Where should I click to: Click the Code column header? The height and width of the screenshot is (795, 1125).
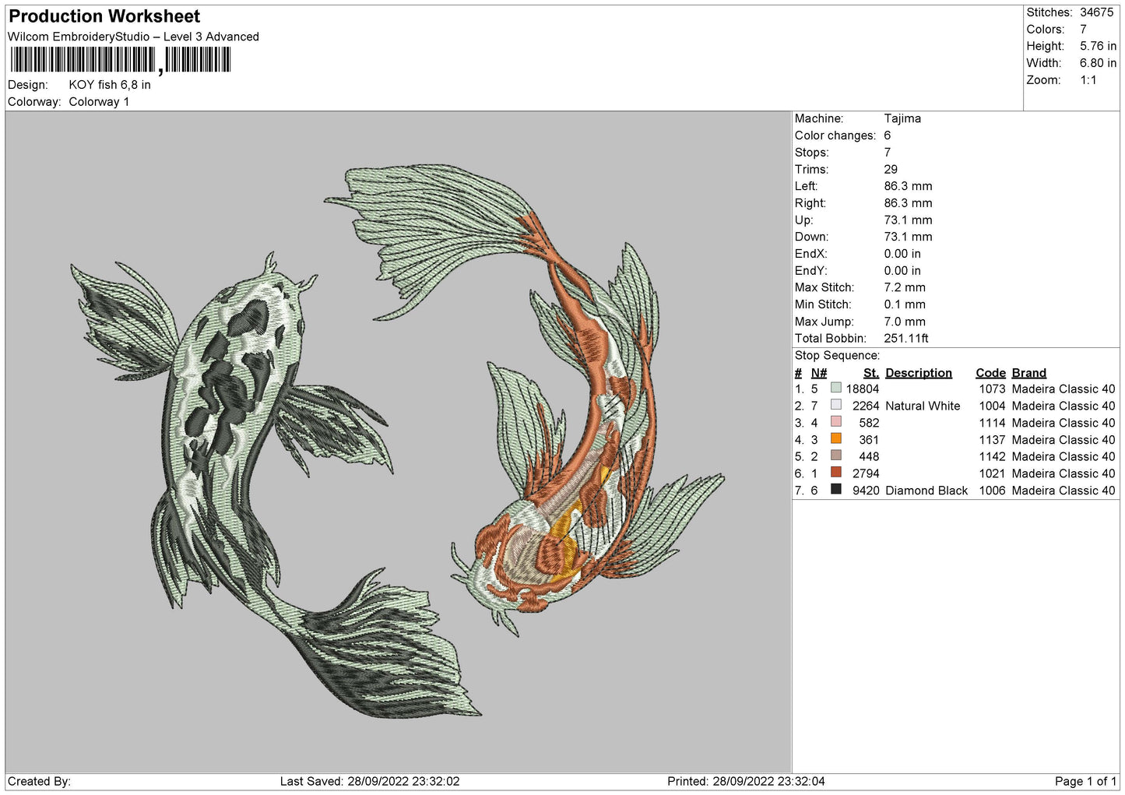[x=990, y=373]
